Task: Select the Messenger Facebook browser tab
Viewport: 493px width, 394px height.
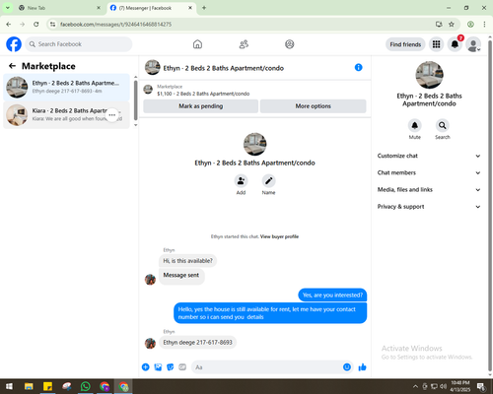Action: (x=151, y=8)
